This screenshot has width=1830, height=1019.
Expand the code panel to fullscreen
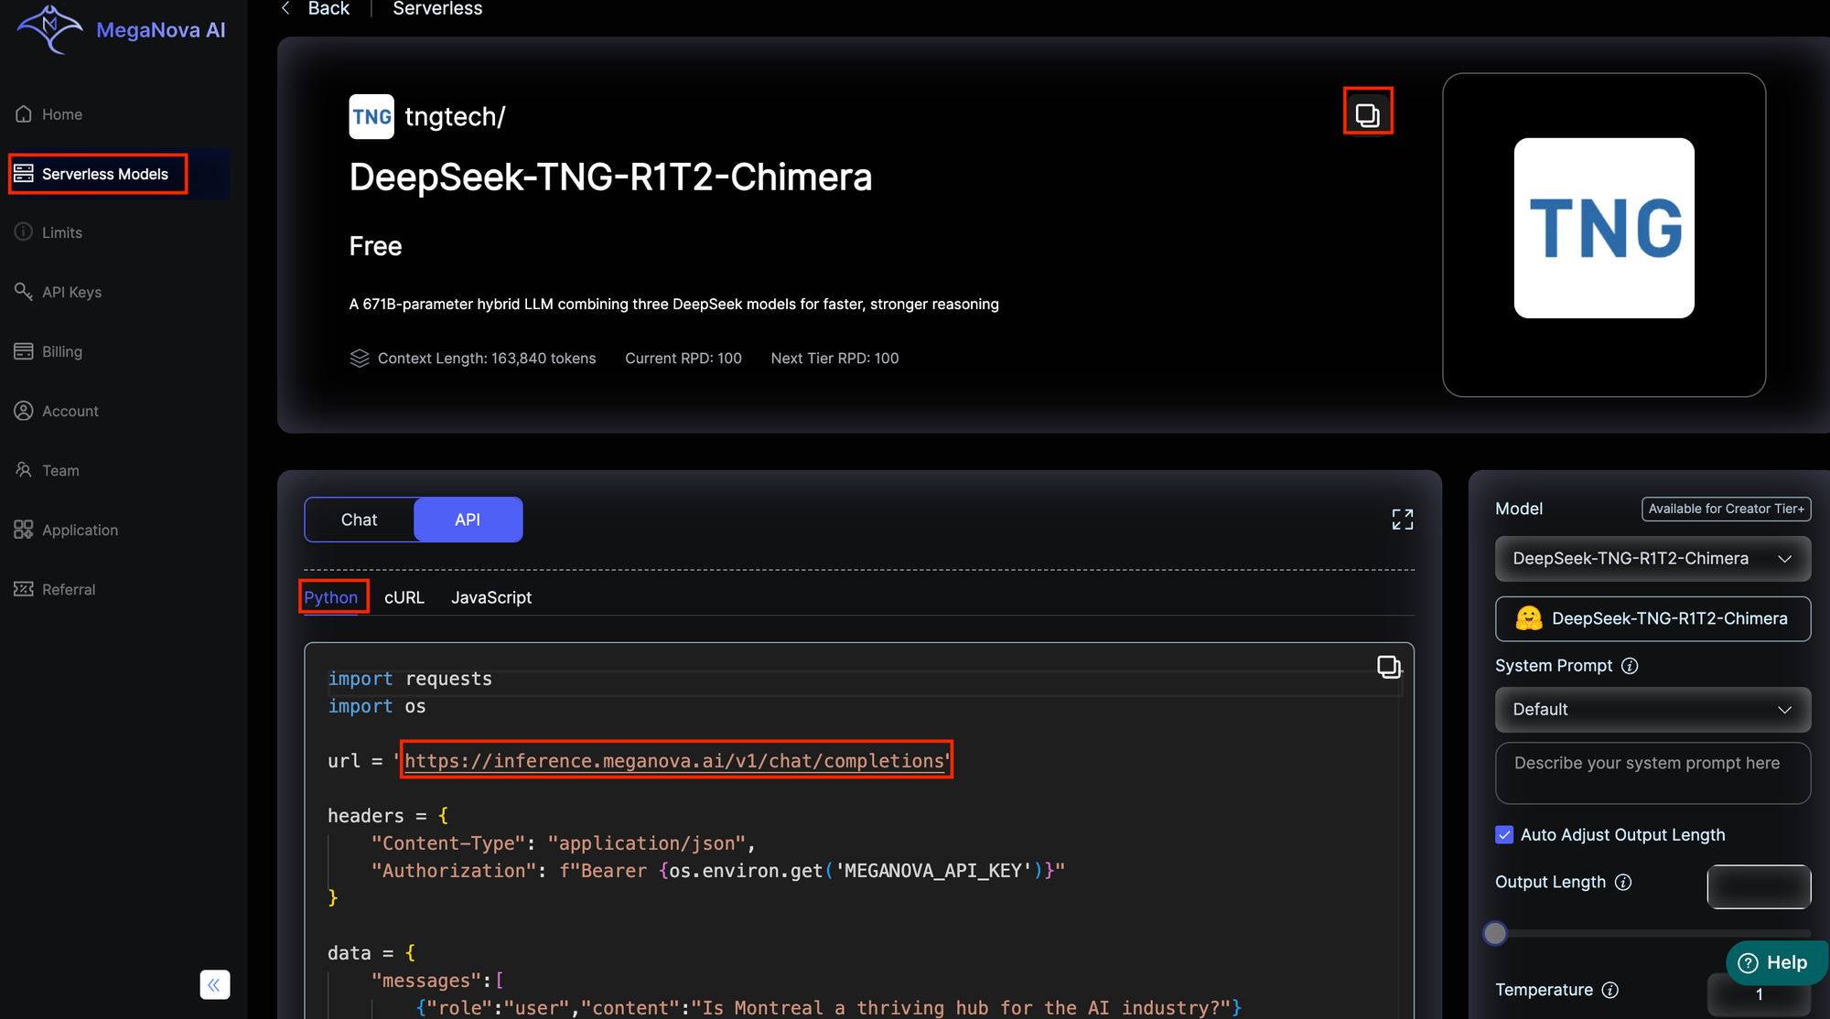click(1402, 520)
